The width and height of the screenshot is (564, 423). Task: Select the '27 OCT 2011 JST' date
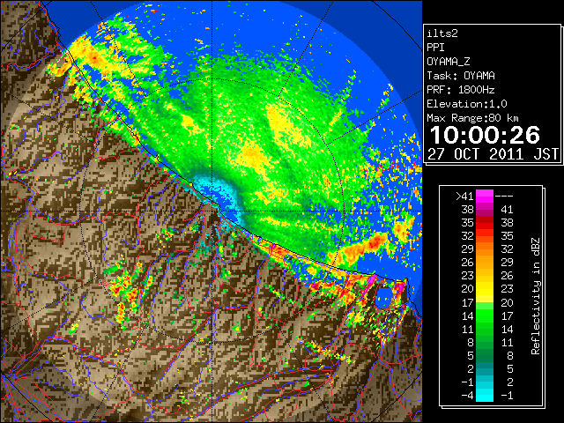(x=493, y=154)
